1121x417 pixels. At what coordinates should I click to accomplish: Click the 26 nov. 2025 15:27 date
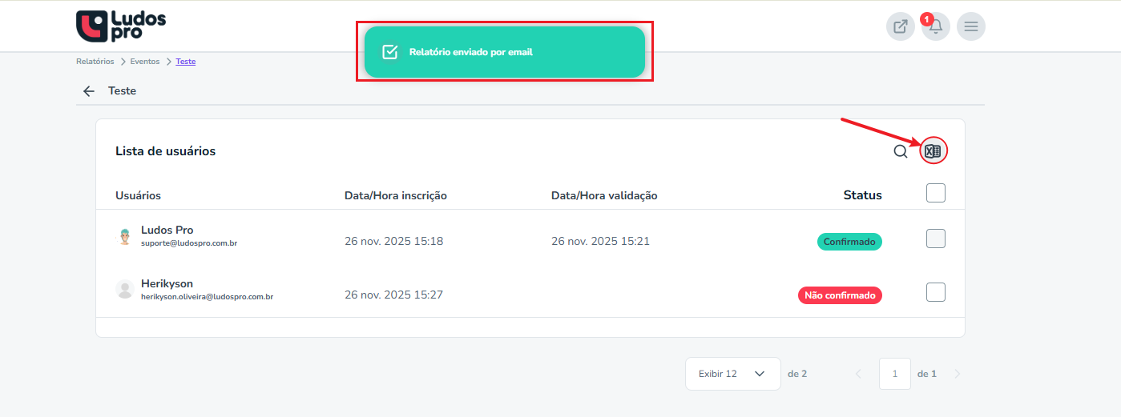(394, 295)
